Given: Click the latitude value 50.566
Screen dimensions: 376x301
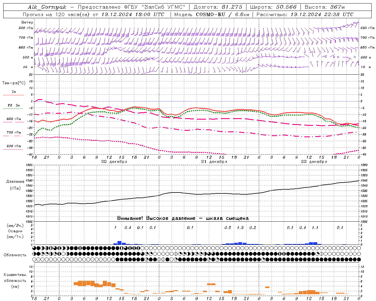Looking at the screenshot, I should pos(286,7).
